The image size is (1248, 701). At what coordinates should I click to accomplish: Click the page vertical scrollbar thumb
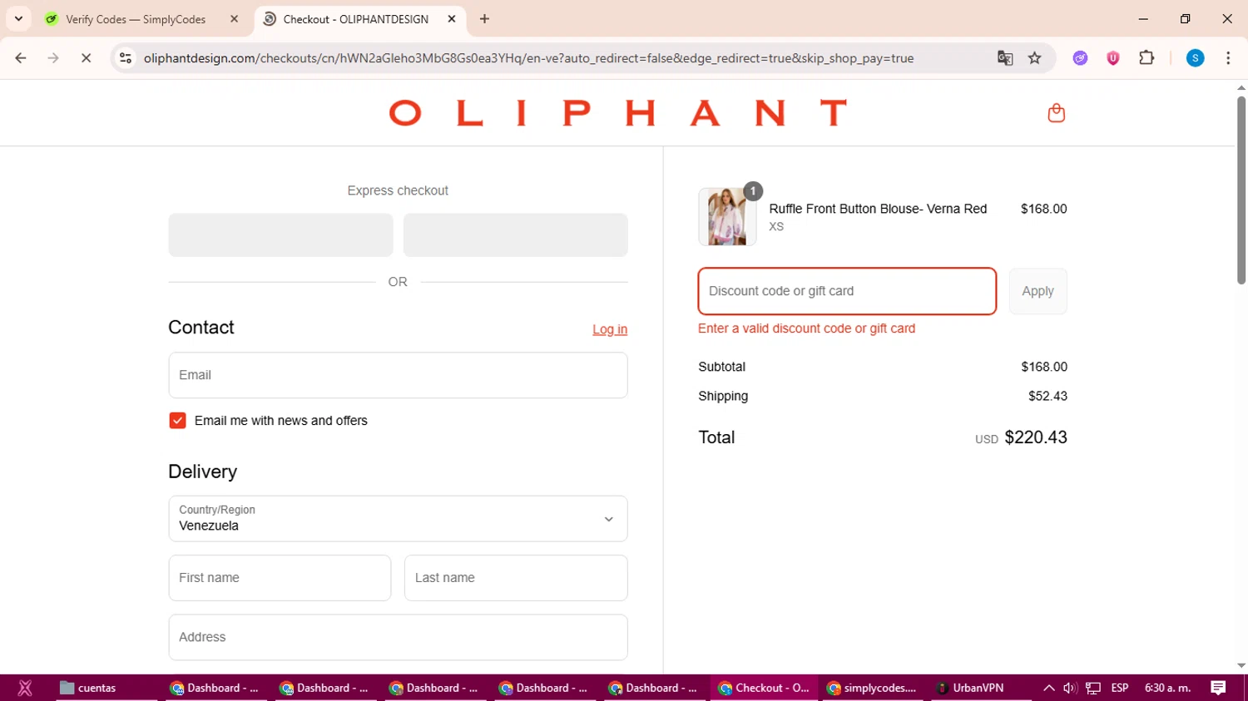(x=1241, y=190)
